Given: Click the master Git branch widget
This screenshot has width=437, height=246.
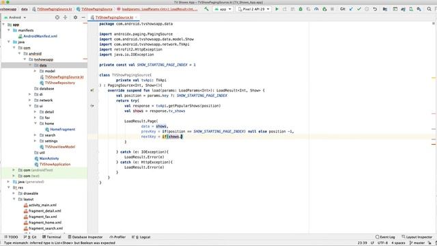Looking at the screenshot, I should tap(417, 243).
